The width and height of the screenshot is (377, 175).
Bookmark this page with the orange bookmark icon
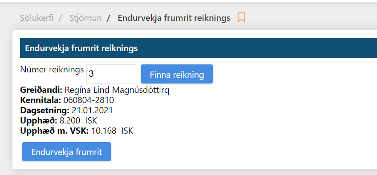(x=241, y=17)
